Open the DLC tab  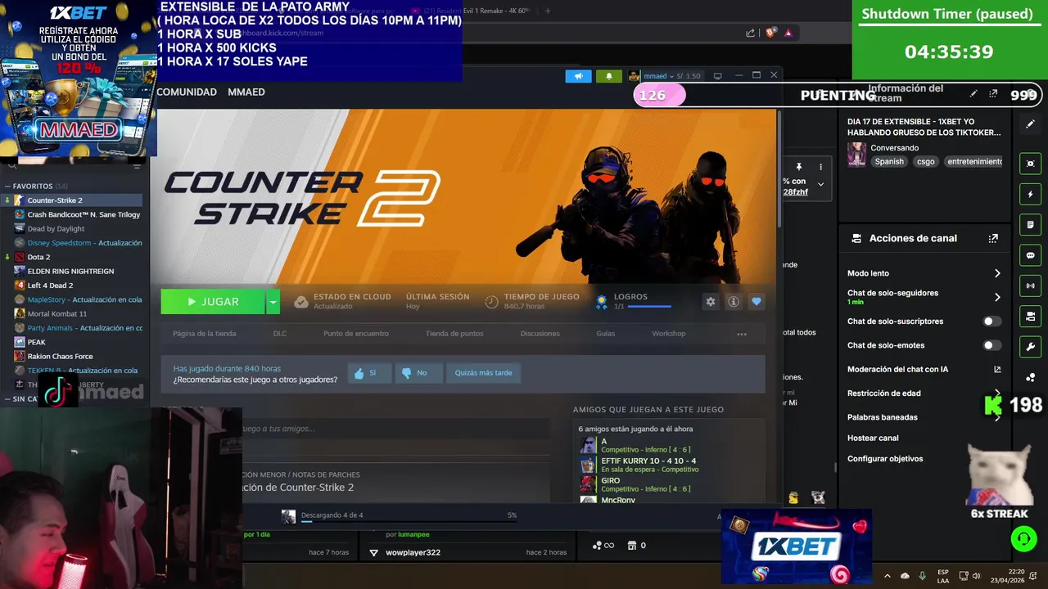[280, 334]
